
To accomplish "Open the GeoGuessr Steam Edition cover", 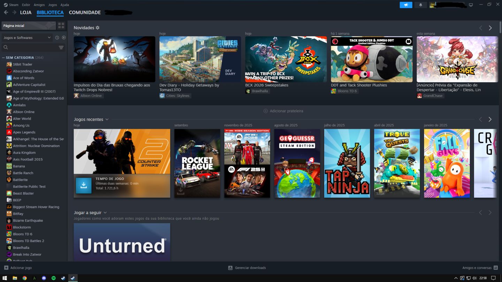I will tap(297, 163).
